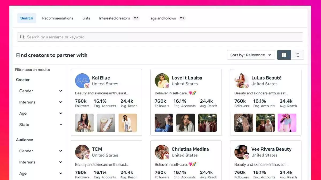This screenshot has height=180, width=321.
Task: Click Love It Louisa's "16.1%" Eng. Accounts value
Action: [180, 101]
